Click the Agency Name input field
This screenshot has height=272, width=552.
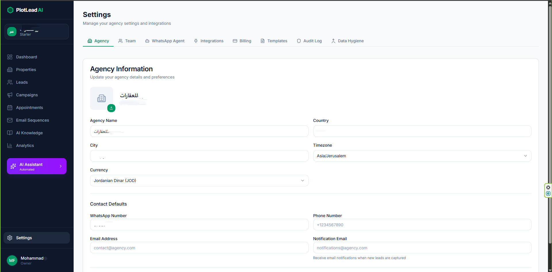click(x=199, y=131)
